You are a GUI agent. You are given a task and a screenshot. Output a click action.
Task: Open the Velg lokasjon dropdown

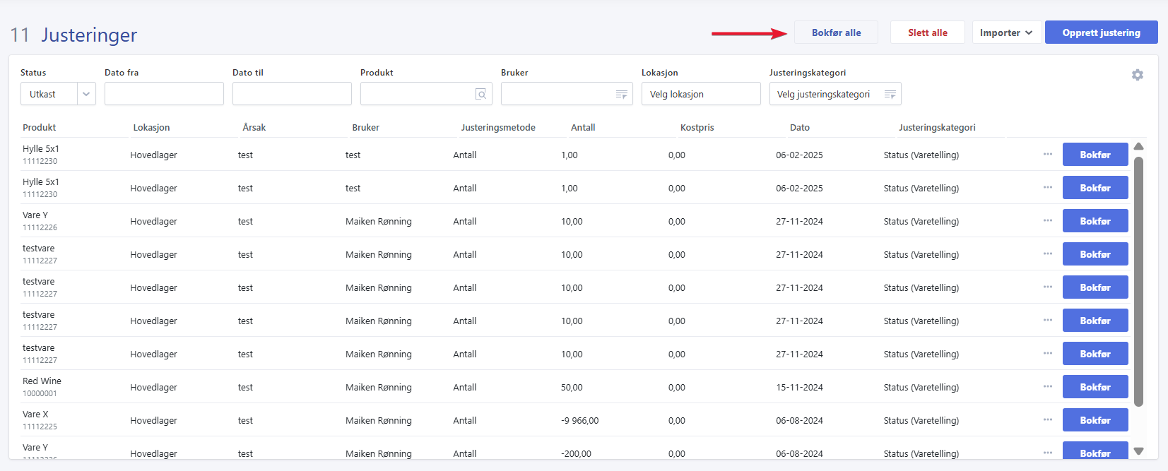pos(700,94)
